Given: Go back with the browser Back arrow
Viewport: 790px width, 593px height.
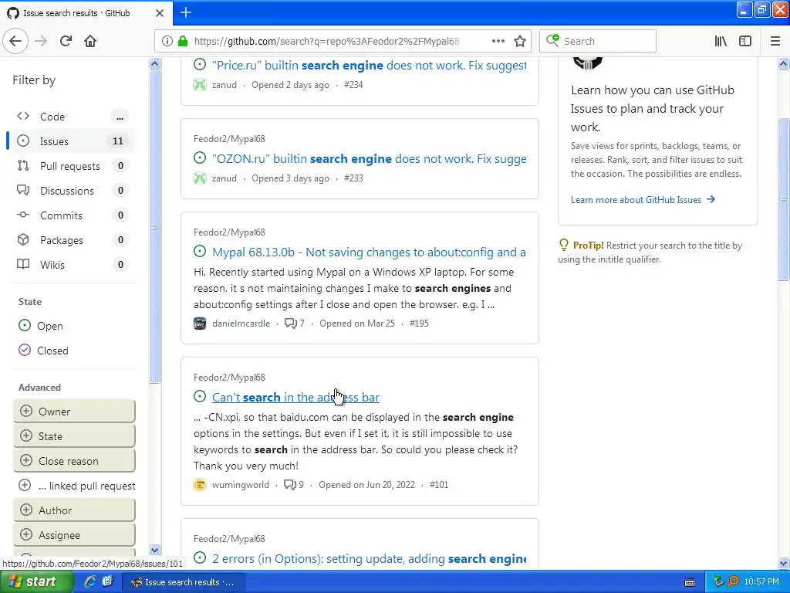Looking at the screenshot, I should [x=15, y=41].
